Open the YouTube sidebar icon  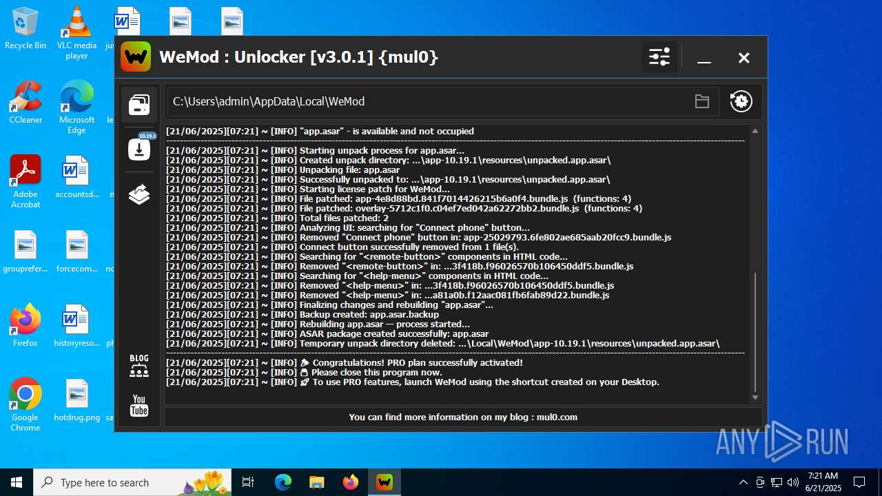(x=139, y=406)
